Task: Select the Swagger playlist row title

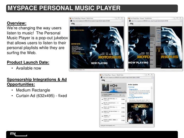Action: coord(106,116)
